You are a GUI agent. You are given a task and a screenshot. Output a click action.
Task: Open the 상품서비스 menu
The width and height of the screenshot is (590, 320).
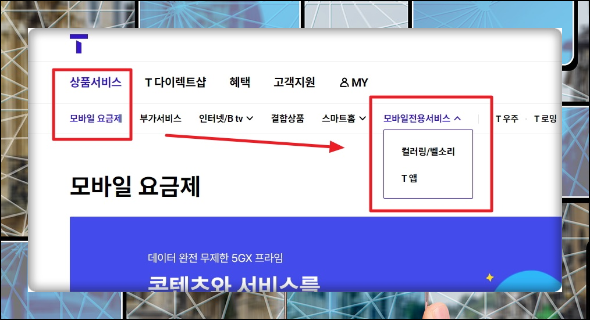click(x=95, y=82)
